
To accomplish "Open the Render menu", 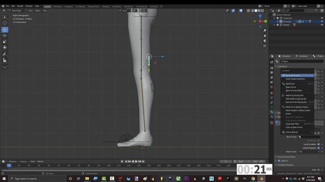I will (x=20, y=6).
